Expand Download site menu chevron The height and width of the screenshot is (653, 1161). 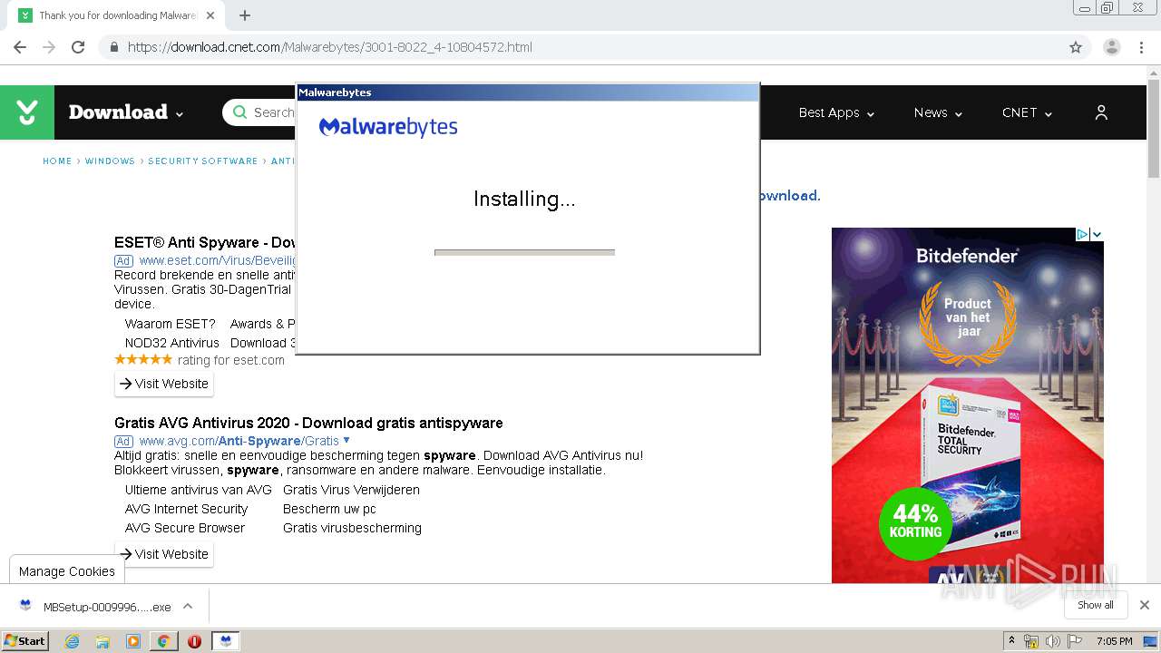coord(180,114)
